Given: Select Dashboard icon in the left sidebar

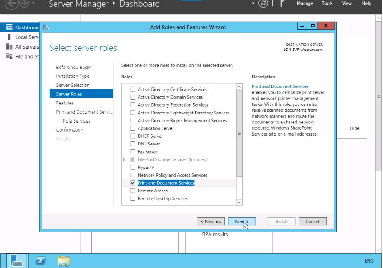Looking at the screenshot, I should tap(9, 27).
